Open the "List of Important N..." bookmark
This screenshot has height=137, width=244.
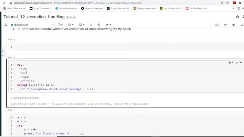pos(171,8)
